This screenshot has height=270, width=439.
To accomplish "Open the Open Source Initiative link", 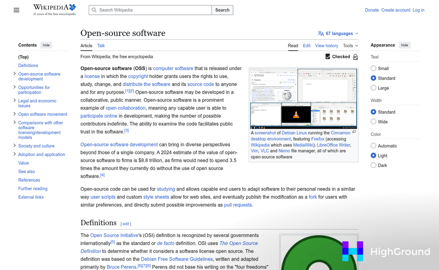I will pyautogui.click(x=114, y=235).
